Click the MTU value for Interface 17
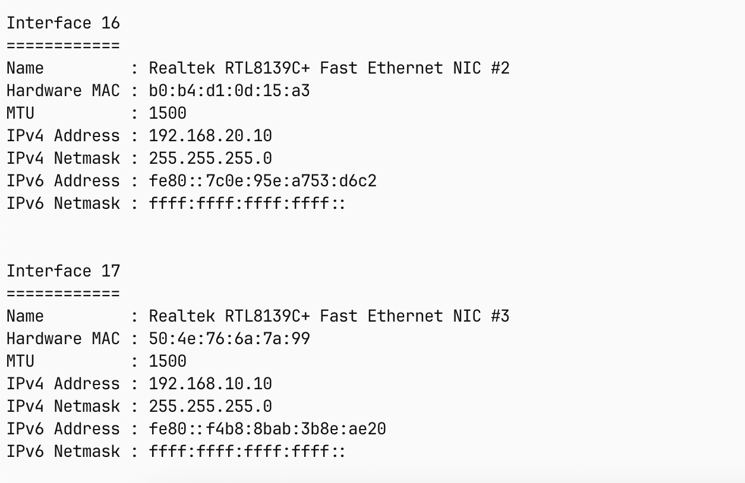The image size is (745, 483). pos(168,361)
